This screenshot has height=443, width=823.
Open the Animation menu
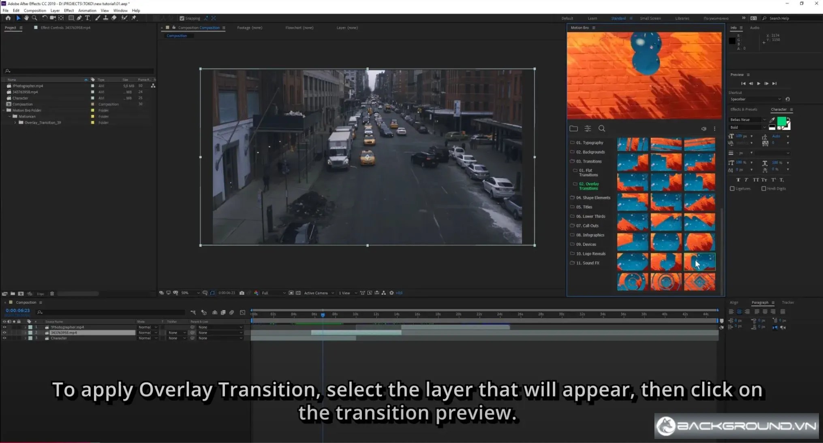point(87,11)
